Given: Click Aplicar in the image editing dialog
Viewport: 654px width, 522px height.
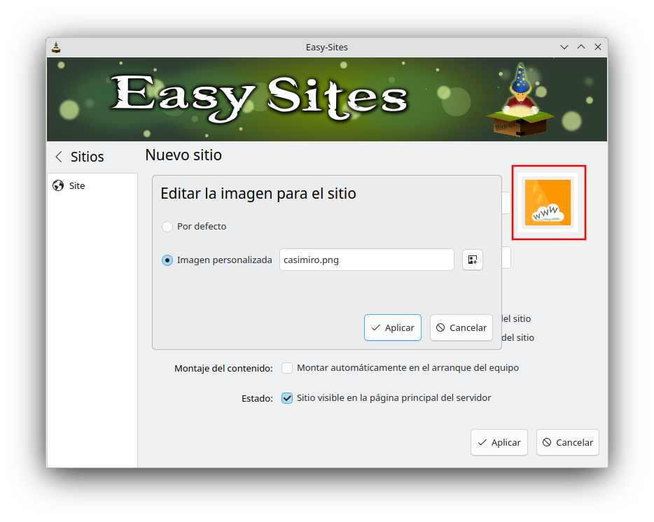Looking at the screenshot, I should pyautogui.click(x=393, y=327).
